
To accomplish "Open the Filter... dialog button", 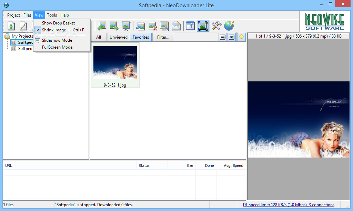I will pos(163,37).
